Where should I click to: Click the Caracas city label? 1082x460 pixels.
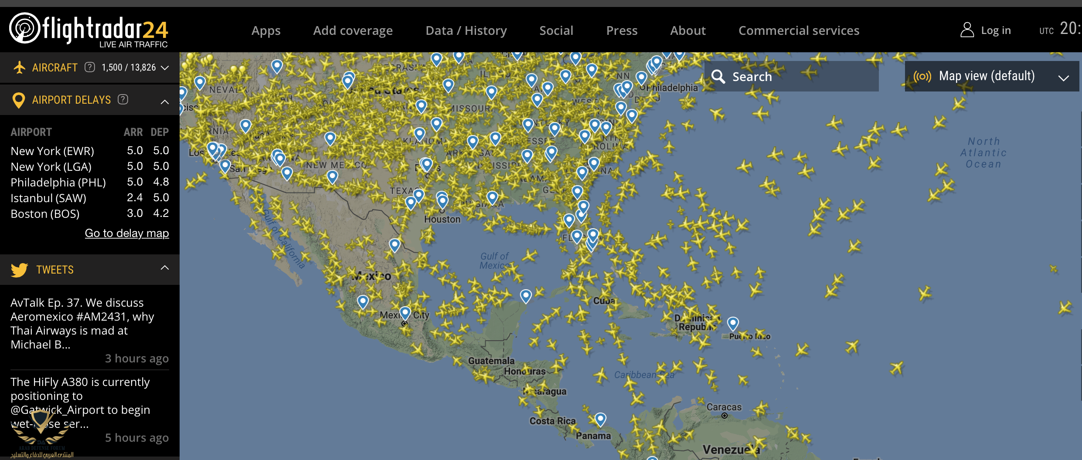coord(724,407)
